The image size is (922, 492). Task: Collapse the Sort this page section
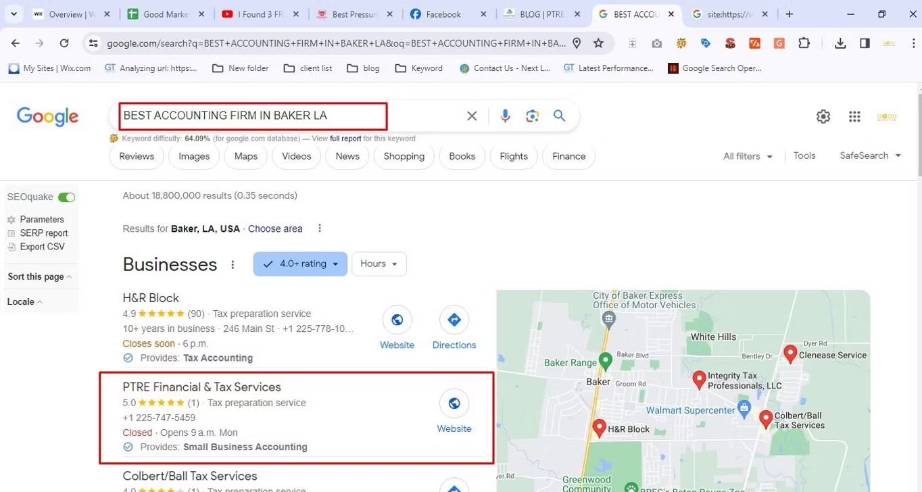[x=39, y=276]
